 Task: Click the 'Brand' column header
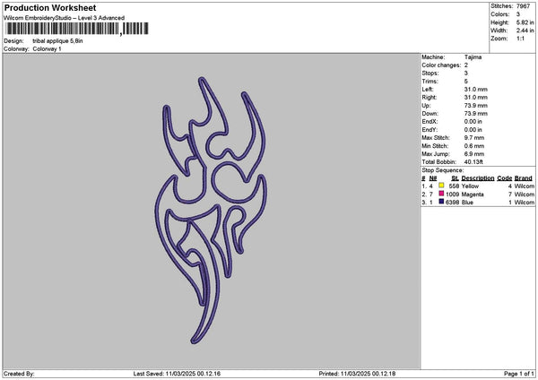[x=524, y=178]
